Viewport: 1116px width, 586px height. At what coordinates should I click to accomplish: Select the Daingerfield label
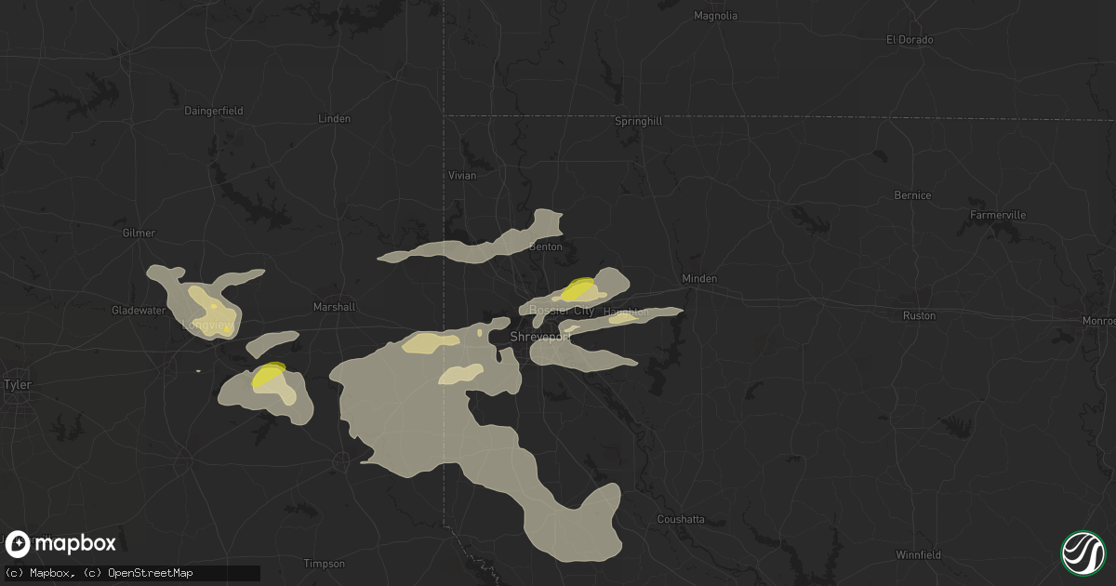(214, 111)
